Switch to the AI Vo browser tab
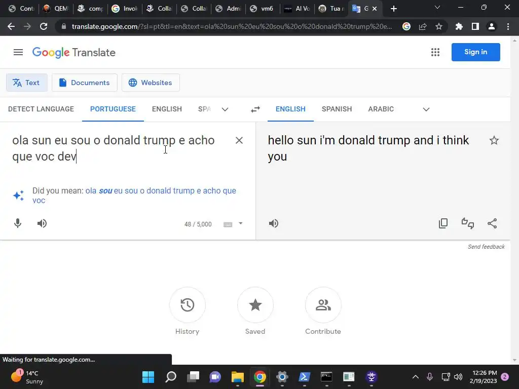 298,9
